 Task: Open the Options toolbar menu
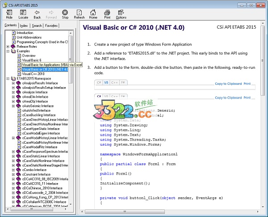tap(121, 12)
